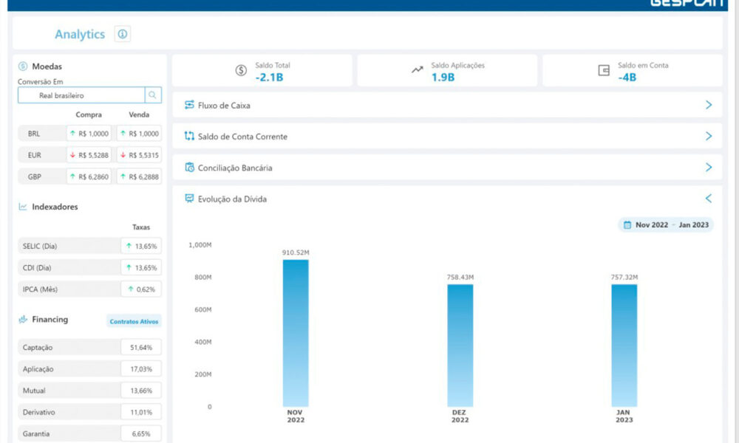Click the NOV 2022 debt bar
This screenshot has width=739, height=443.
pyautogui.click(x=296, y=332)
